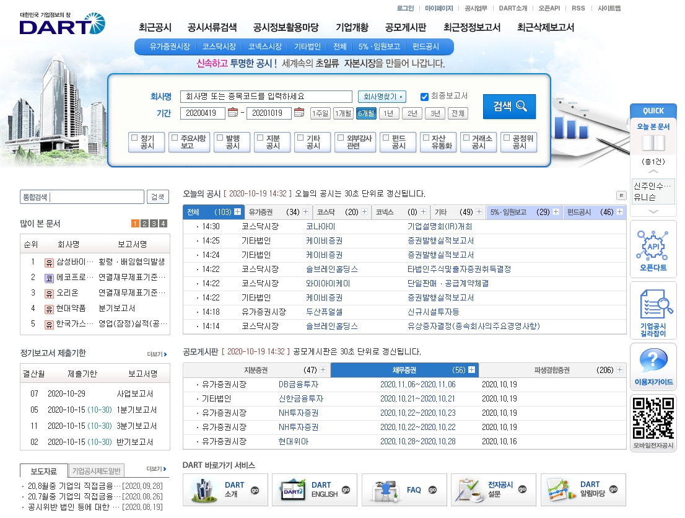Screen dimensions: 685x518
Task: Click the DART logo
Action: (62, 24)
